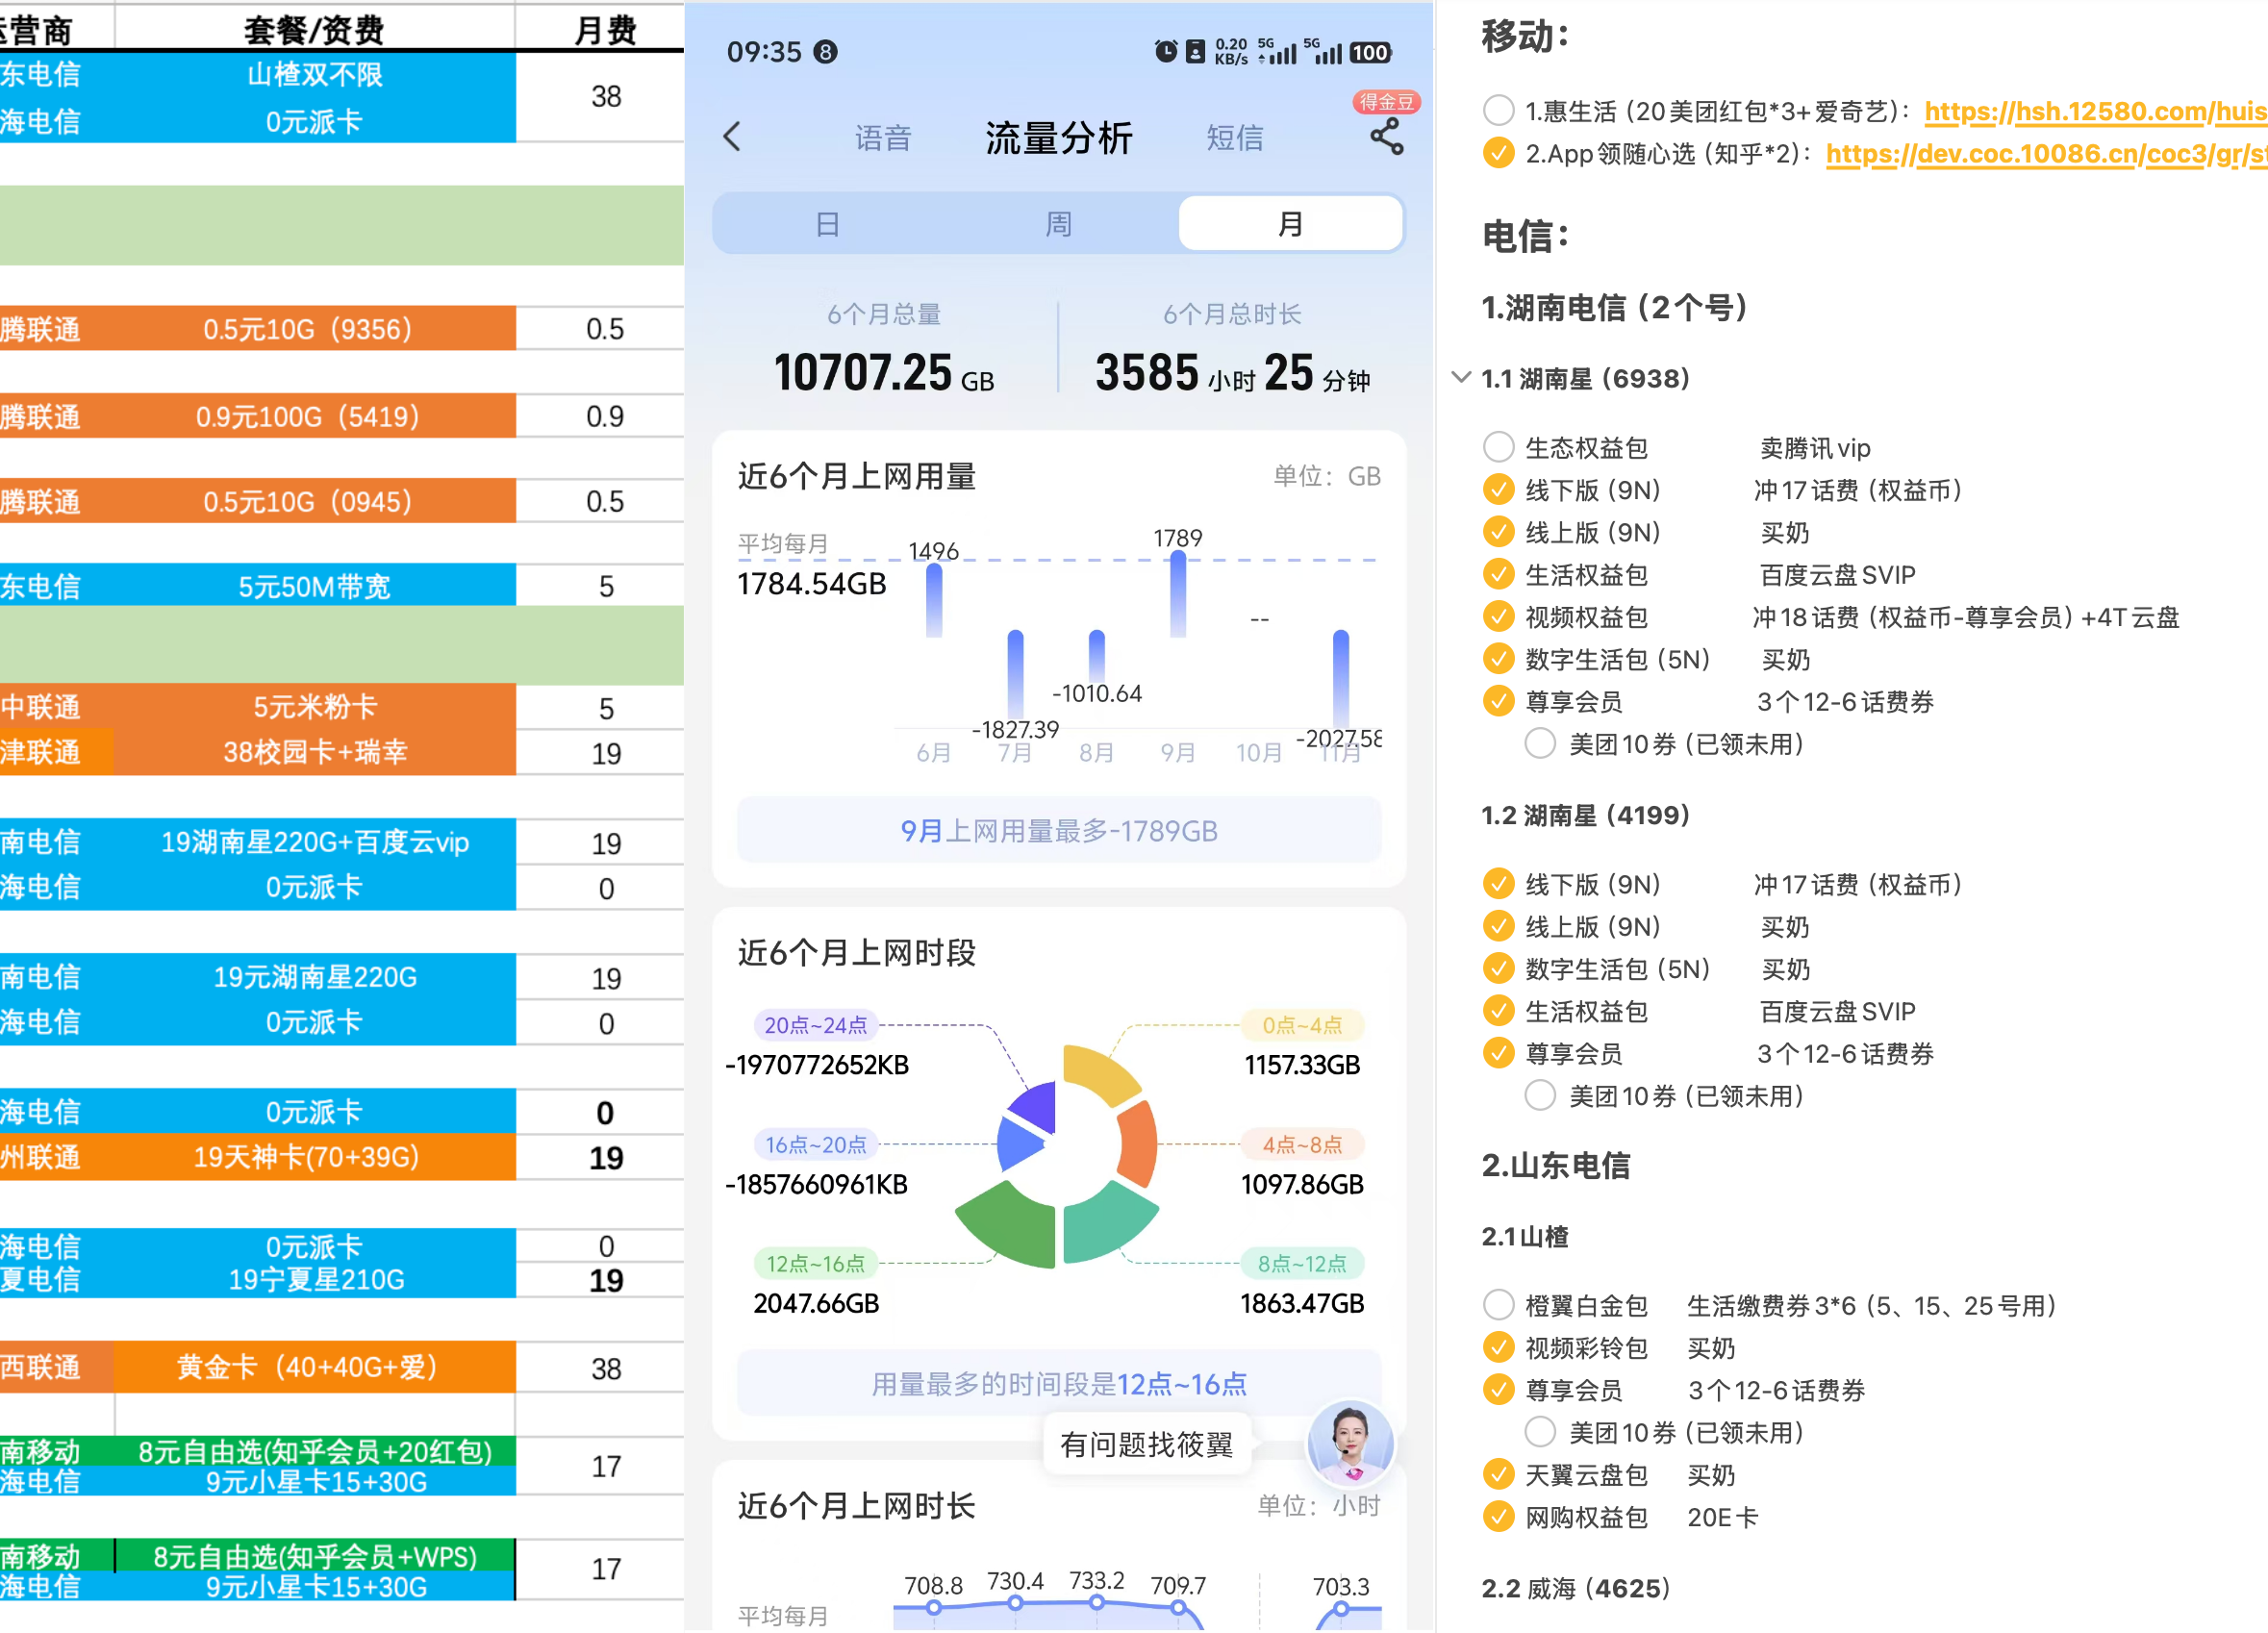Click the 6月 bar labeled 1496
Screen dimensions: 2268x1633
(x=934, y=600)
